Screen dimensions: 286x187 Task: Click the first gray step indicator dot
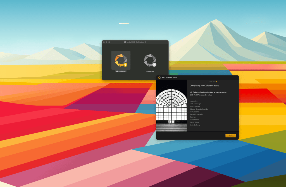click(x=210, y=82)
